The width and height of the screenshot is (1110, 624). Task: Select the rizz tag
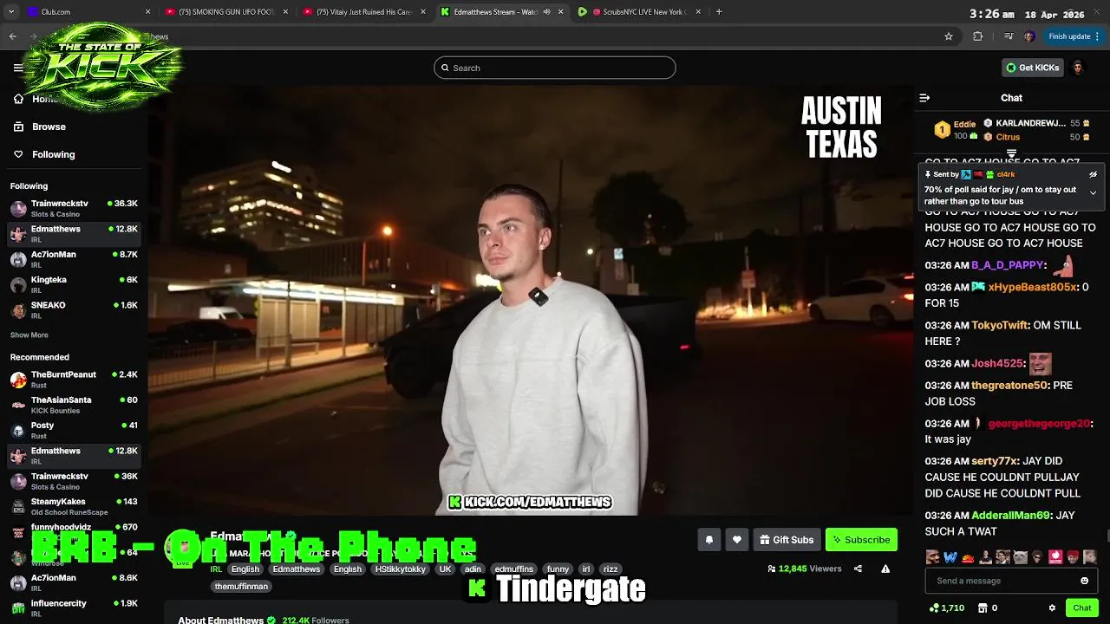click(x=610, y=569)
